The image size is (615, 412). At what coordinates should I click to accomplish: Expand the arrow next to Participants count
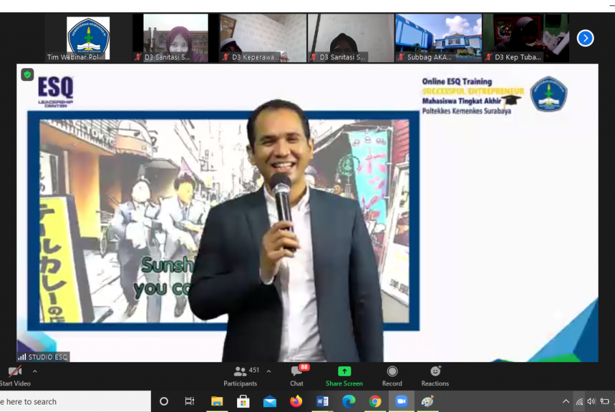269,372
